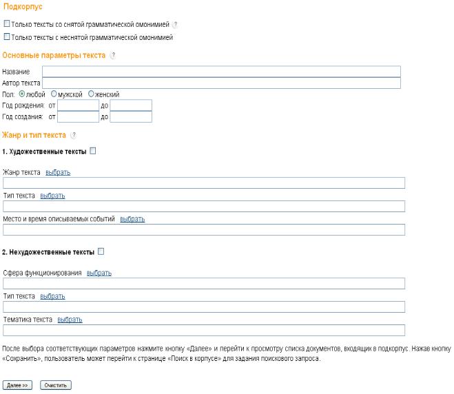Click the Очистить button
This screenshot has height=394, width=454.
point(56,385)
